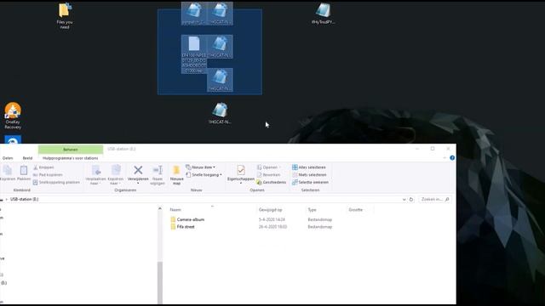Viewport: 545px width, 306px height.
Task: Expand the Nieuw item dropdown
Action: pyautogui.click(x=214, y=167)
